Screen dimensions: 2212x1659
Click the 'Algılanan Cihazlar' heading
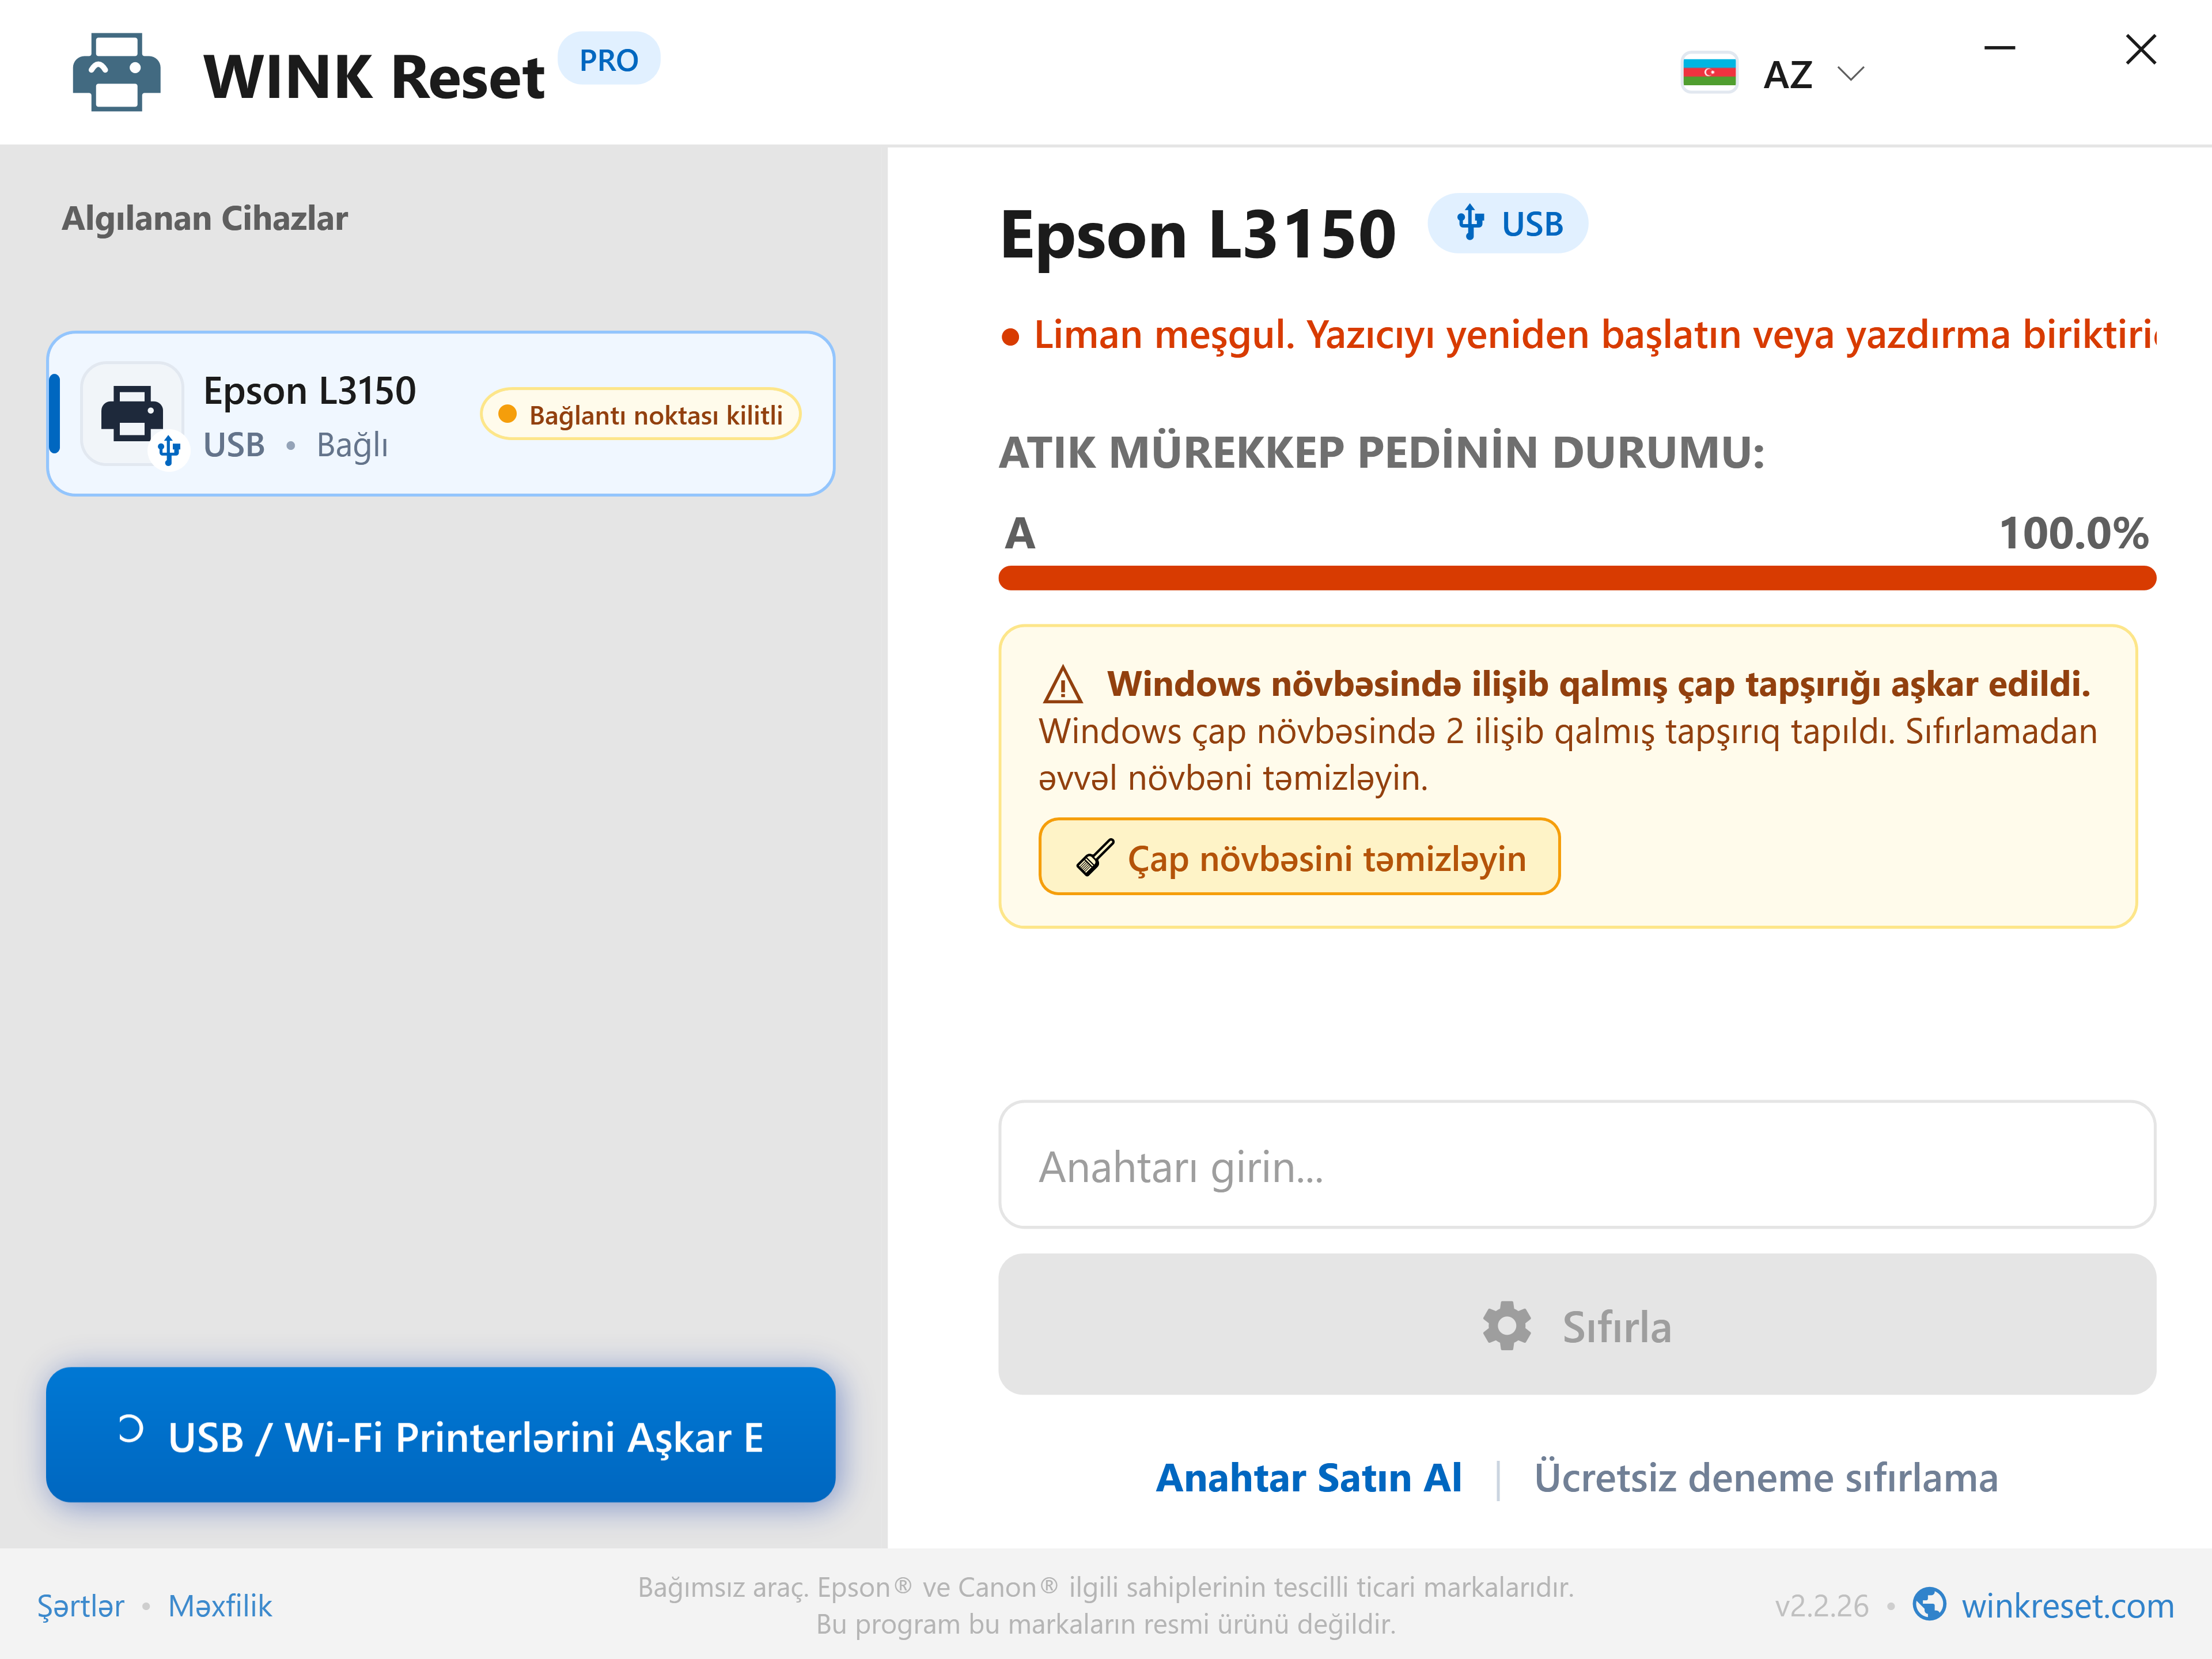[205, 218]
